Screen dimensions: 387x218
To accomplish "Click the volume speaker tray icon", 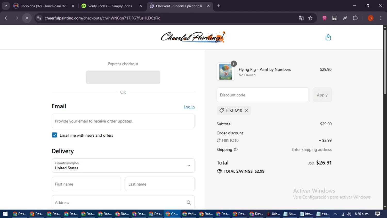I will point(349,214).
